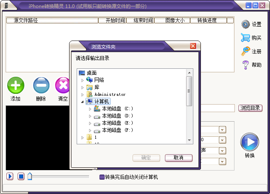Enable auto shutdown after conversion checkbox
Image resolution: width=270 pixels, height=194 pixels.
point(102,177)
